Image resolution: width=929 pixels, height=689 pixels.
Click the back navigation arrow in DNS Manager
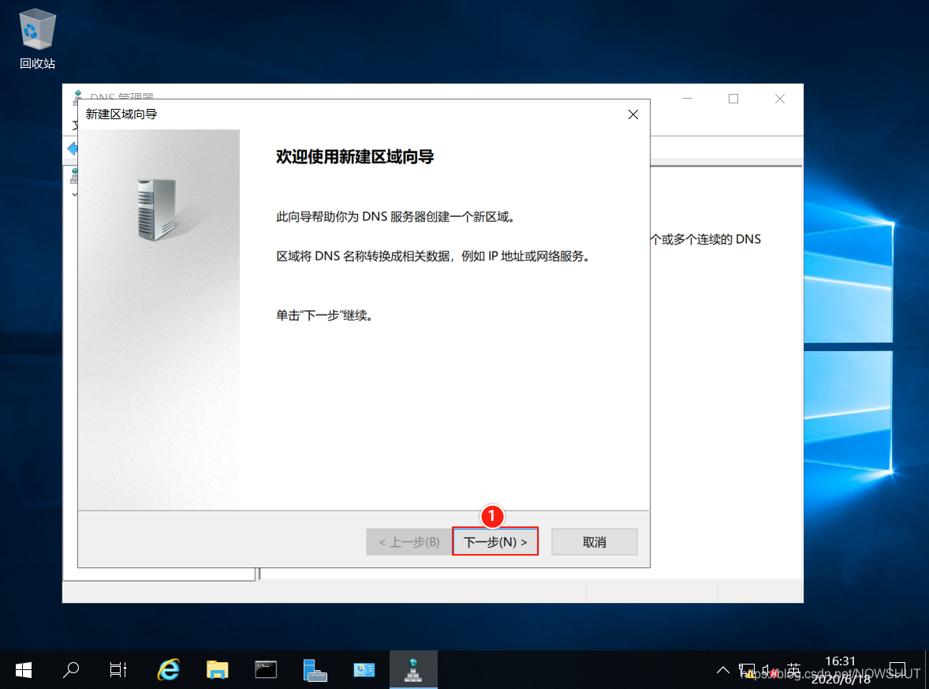pyautogui.click(x=72, y=148)
